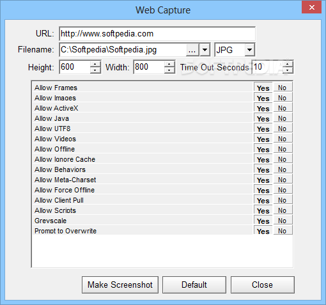Open the JPG image format dropdown
Image resolution: width=326 pixels, height=305 pixels.
coord(249,50)
